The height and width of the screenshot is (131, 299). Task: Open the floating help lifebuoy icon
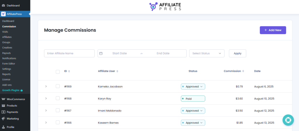pyautogui.click(x=288, y=120)
